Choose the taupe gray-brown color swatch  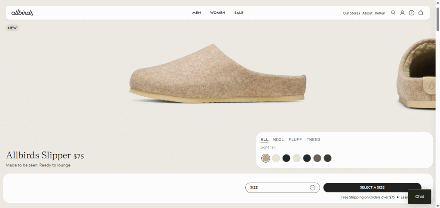pyautogui.click(x=317, y=158)
